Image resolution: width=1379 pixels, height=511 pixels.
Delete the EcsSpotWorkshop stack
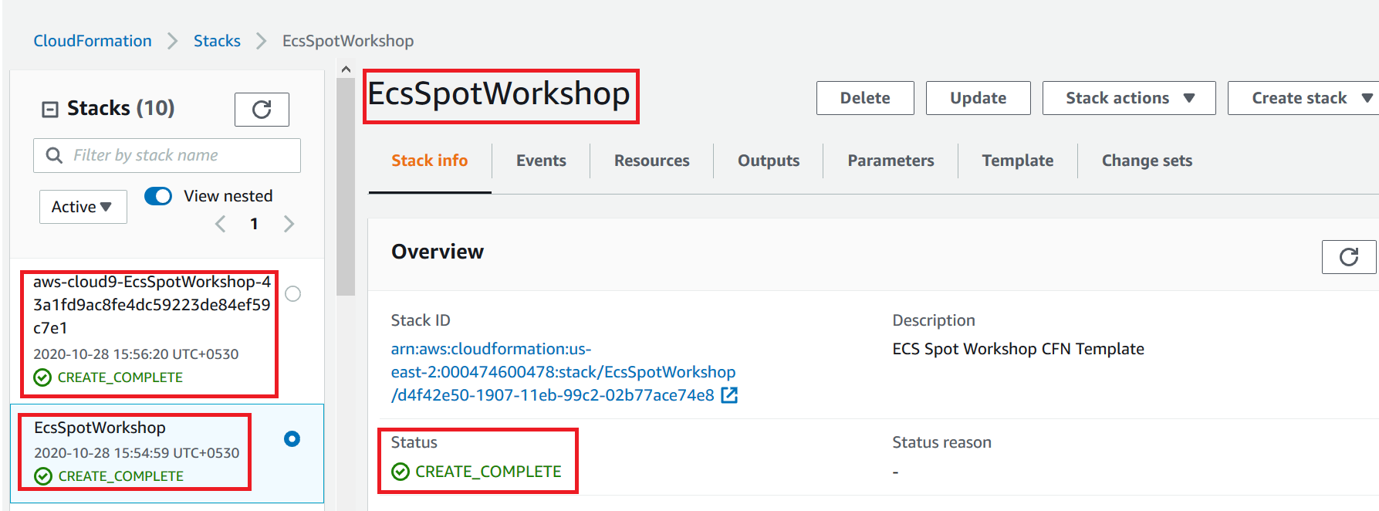point(865,98)
